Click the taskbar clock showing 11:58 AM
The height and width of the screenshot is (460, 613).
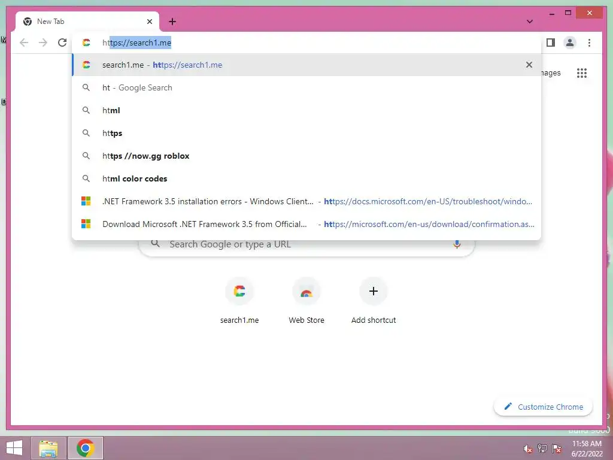(x=587, y=449)
